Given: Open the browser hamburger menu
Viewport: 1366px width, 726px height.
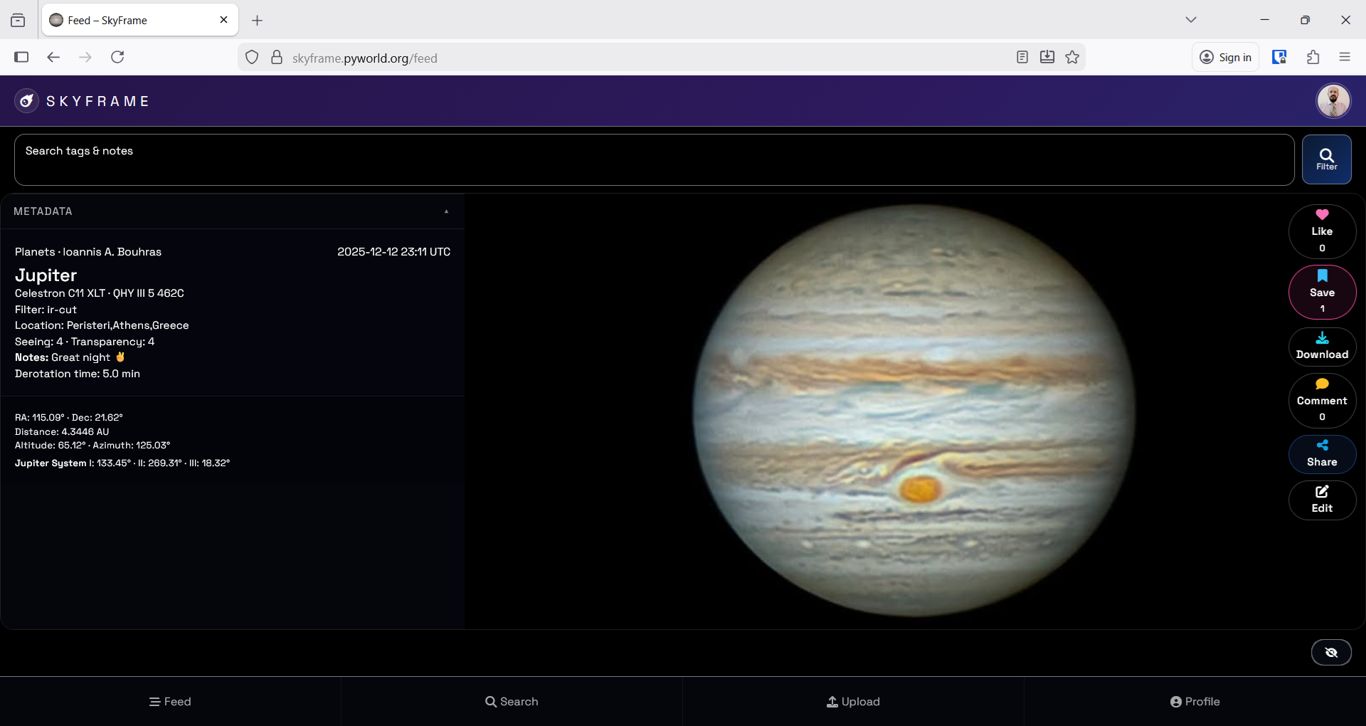Looking at the screenshot, I should click(1345, 57).
